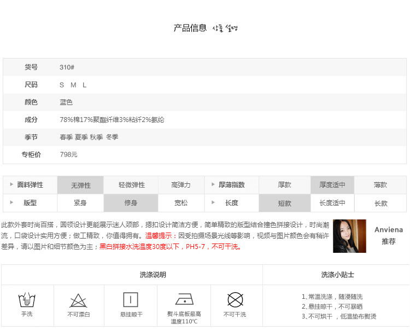This screenshot has width=410, height=336.
Task: Click tip 2、悬挂晾干,不可暴晒
Action: pyautogui.click(x=332, y=306)
